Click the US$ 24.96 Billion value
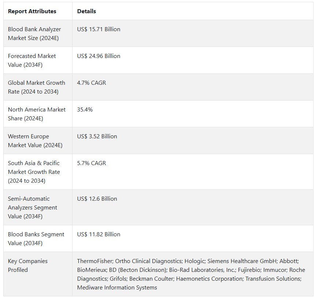Viewport: 318px width, 299px height. click(x=99, y=56)
